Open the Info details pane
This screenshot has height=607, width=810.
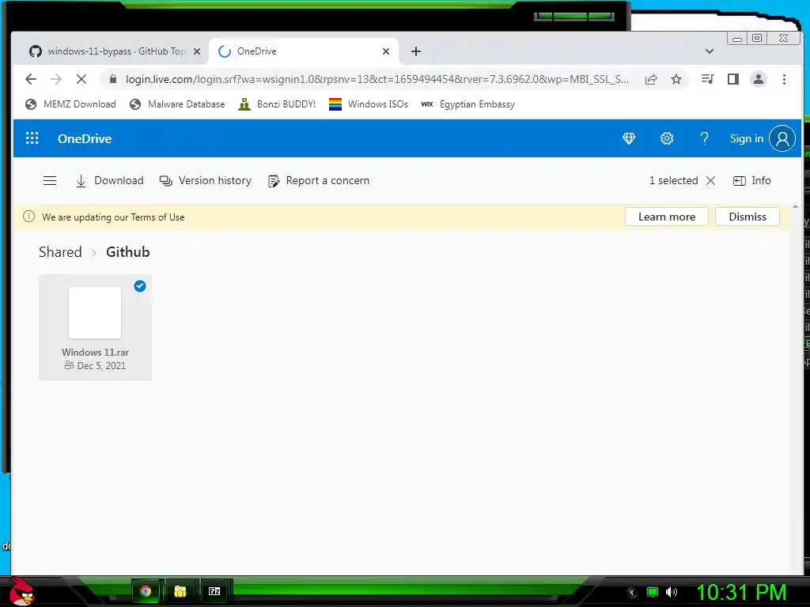click(751, 181)
